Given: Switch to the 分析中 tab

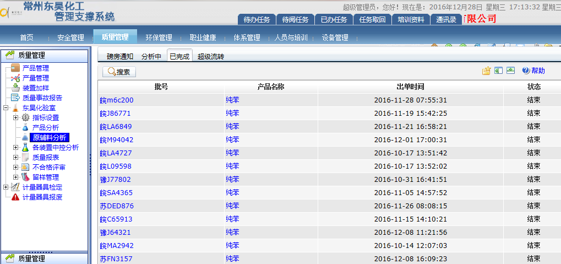Looking at the screenshot, I should point(151,56).
